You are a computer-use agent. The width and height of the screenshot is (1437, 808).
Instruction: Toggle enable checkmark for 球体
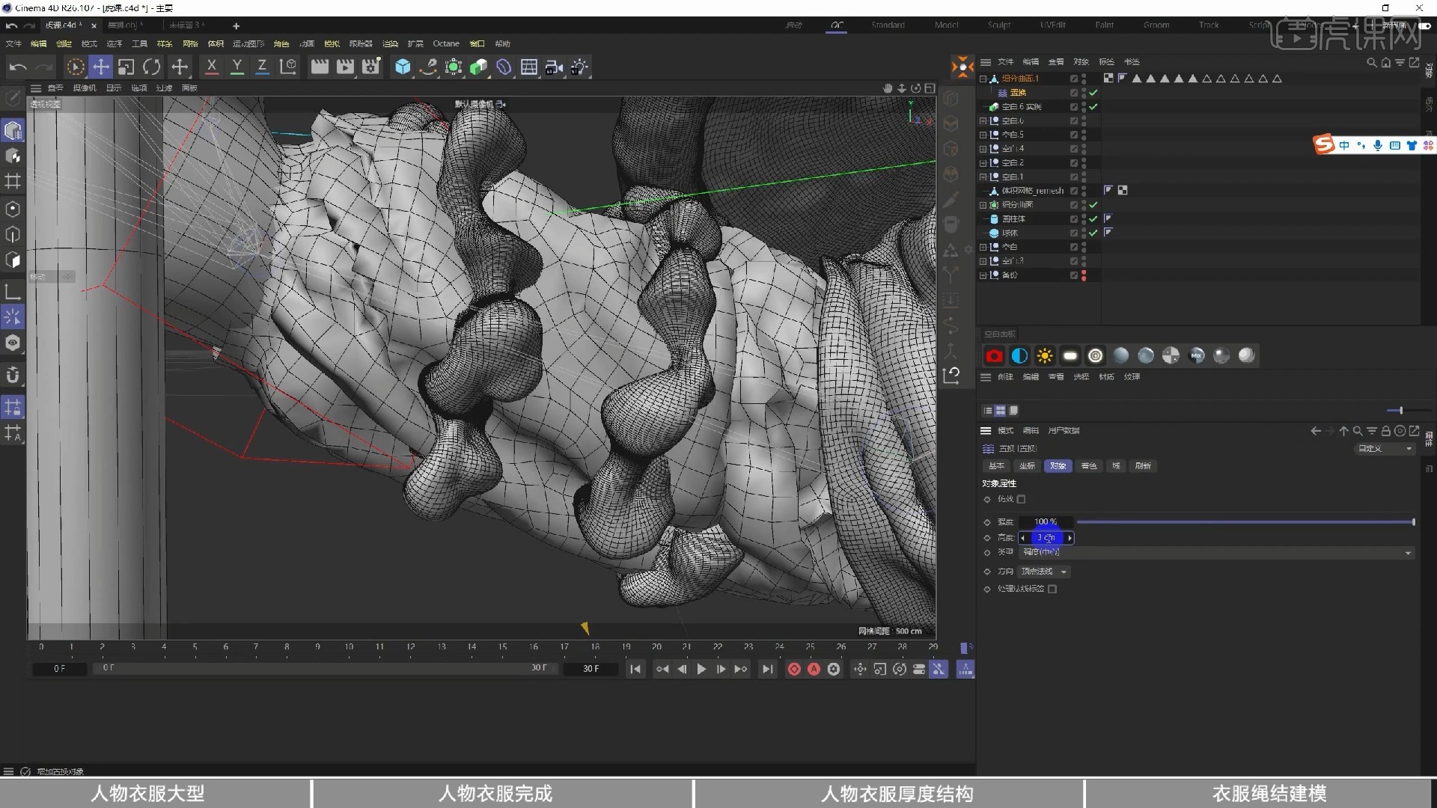click(1093, 233)
